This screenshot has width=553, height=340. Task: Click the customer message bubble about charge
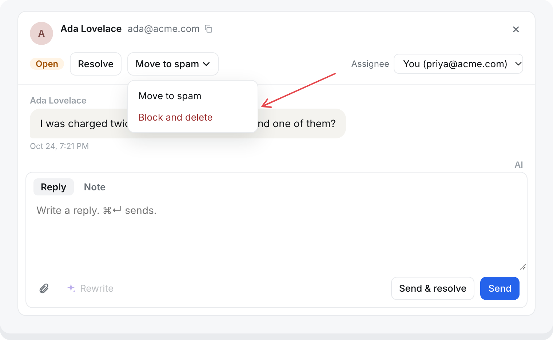(188, 124)
